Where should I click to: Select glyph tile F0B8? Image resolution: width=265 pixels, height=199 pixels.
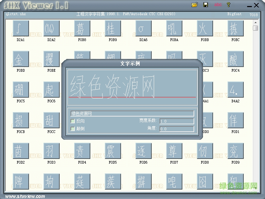click(82, 28)
